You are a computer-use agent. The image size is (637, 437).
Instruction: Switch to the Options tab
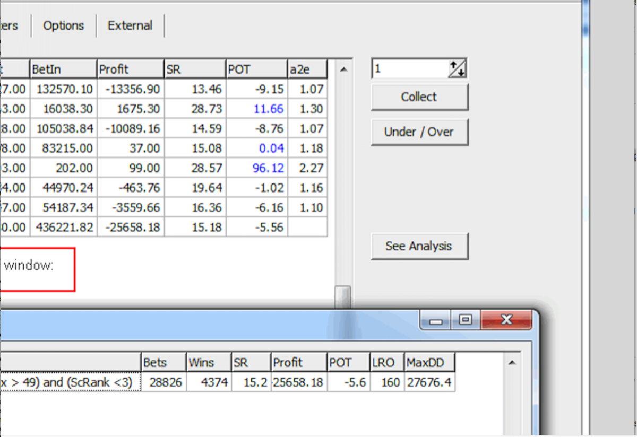pos(64,25)
